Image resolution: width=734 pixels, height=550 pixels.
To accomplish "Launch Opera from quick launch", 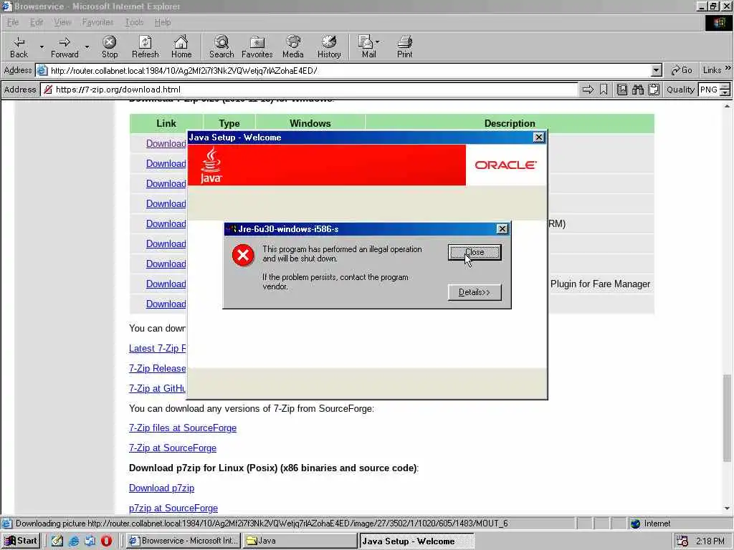I will point(106,541).
